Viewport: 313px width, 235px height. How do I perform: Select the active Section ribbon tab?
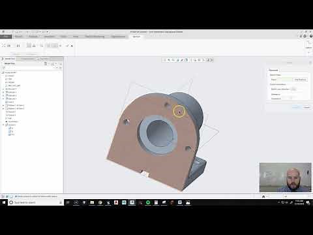coord(136,37)
